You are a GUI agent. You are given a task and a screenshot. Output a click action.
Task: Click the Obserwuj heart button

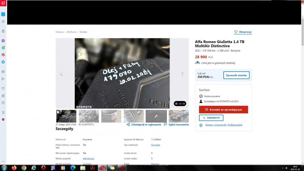pos(243,32)
